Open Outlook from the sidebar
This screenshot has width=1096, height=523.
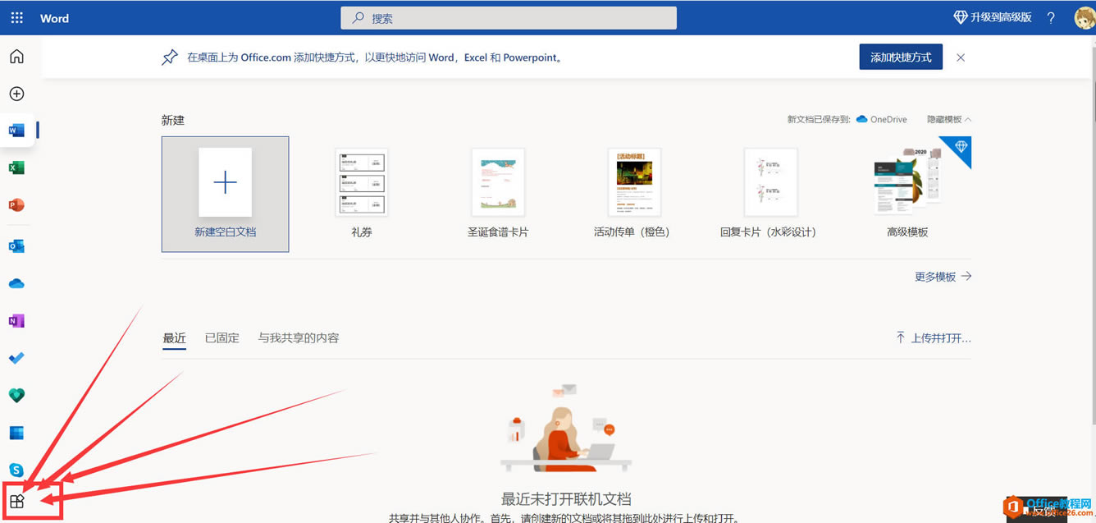[x=16, y=246]
